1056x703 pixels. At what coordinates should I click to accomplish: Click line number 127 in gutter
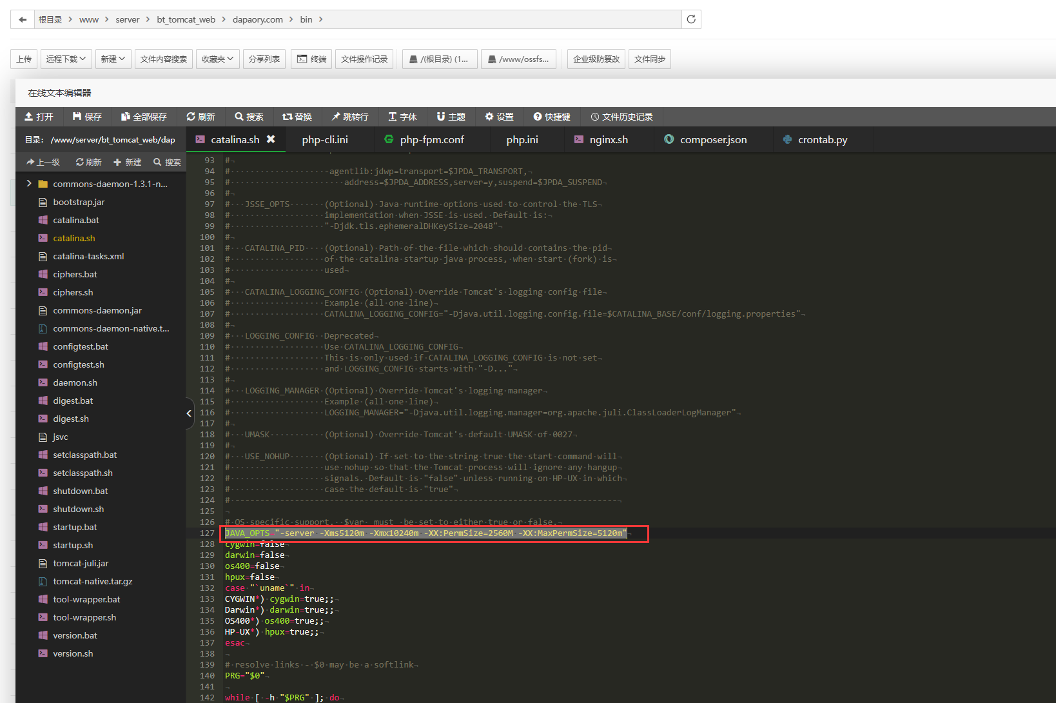tap(207, 533)
